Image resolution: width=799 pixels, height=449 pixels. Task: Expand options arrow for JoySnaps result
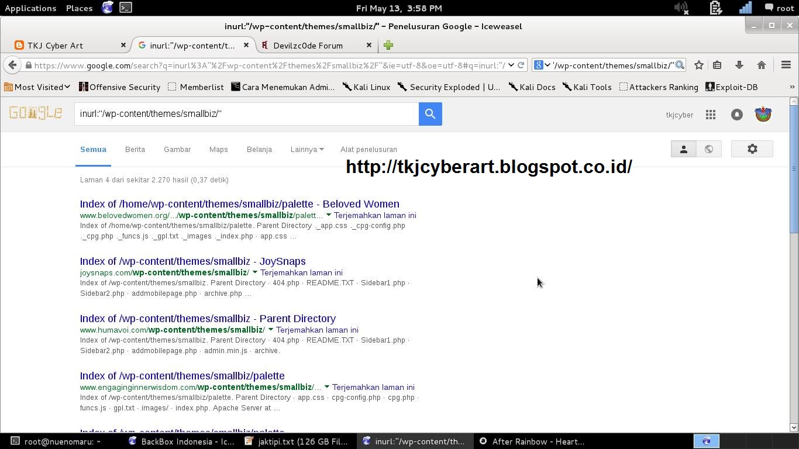tap(254, 272)
